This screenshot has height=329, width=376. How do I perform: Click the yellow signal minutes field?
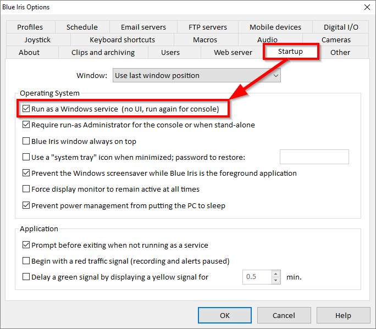click(257, 277)
